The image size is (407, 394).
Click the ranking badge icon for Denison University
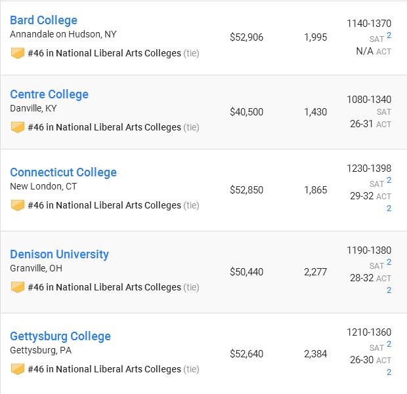click(18, 287)
